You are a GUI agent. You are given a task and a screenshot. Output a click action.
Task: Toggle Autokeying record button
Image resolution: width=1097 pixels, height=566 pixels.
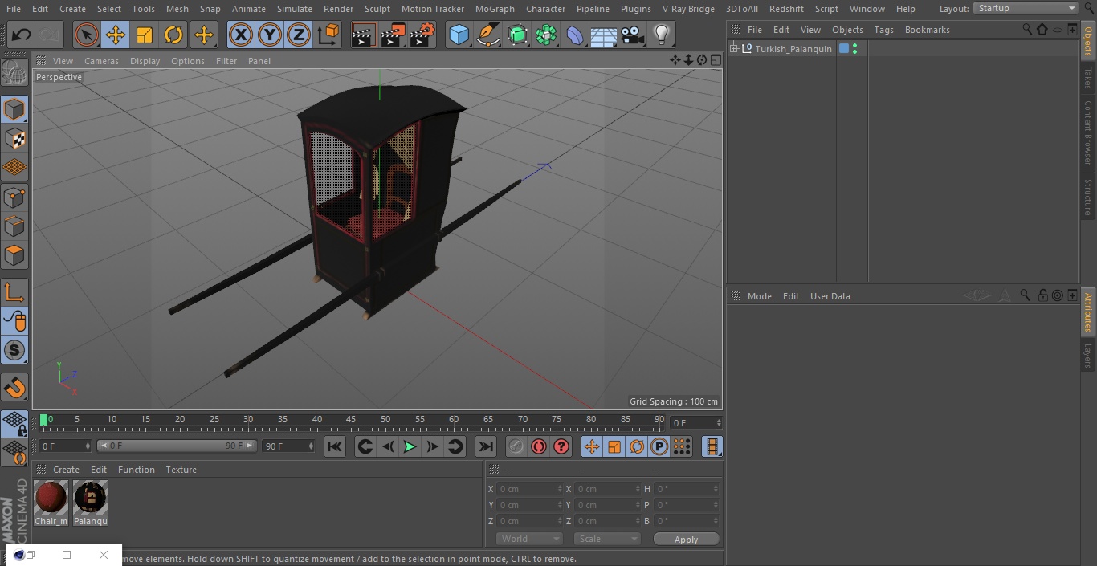coord(539,446)
